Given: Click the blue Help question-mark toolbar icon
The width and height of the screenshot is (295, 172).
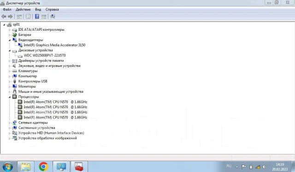Looking at the screenshot, I should 37,17.
